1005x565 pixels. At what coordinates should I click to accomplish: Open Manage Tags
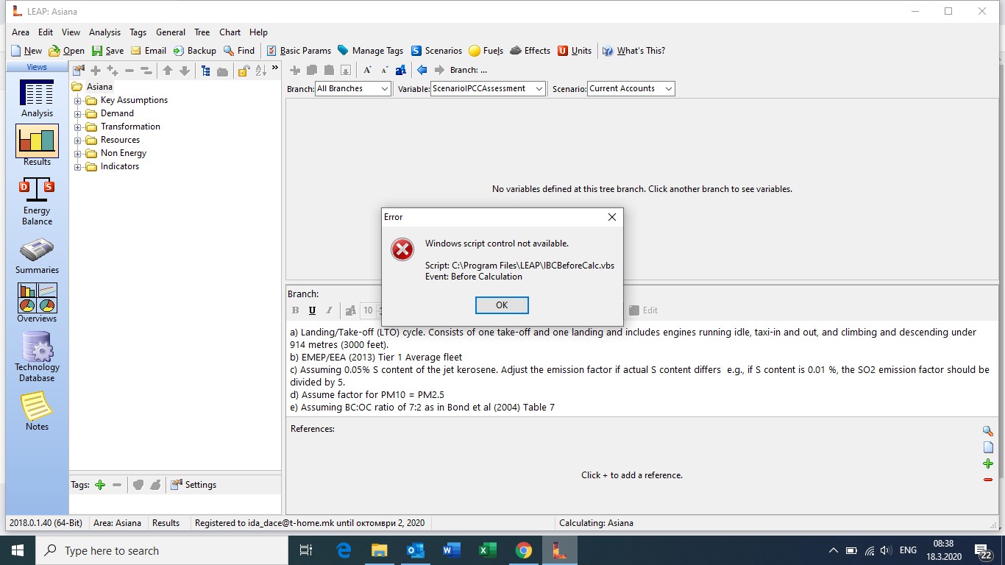[370, 51]
